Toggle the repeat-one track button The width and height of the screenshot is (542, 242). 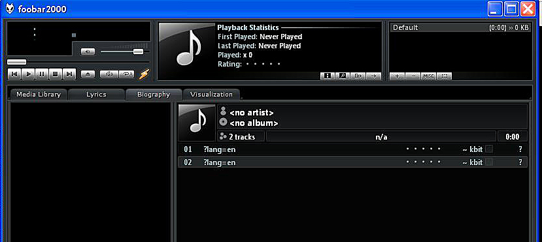coord(127,74)
